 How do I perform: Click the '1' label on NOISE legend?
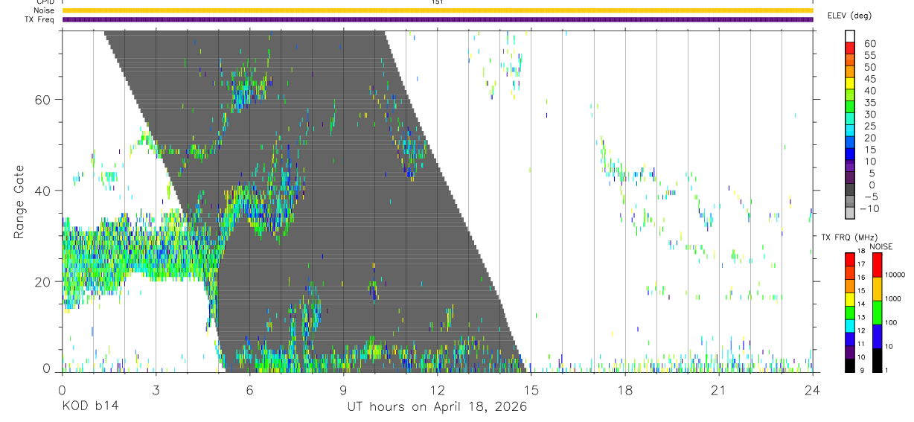click(886, 371)
